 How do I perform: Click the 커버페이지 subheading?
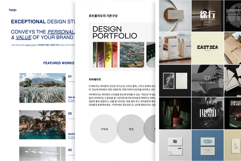click(95, 80)
